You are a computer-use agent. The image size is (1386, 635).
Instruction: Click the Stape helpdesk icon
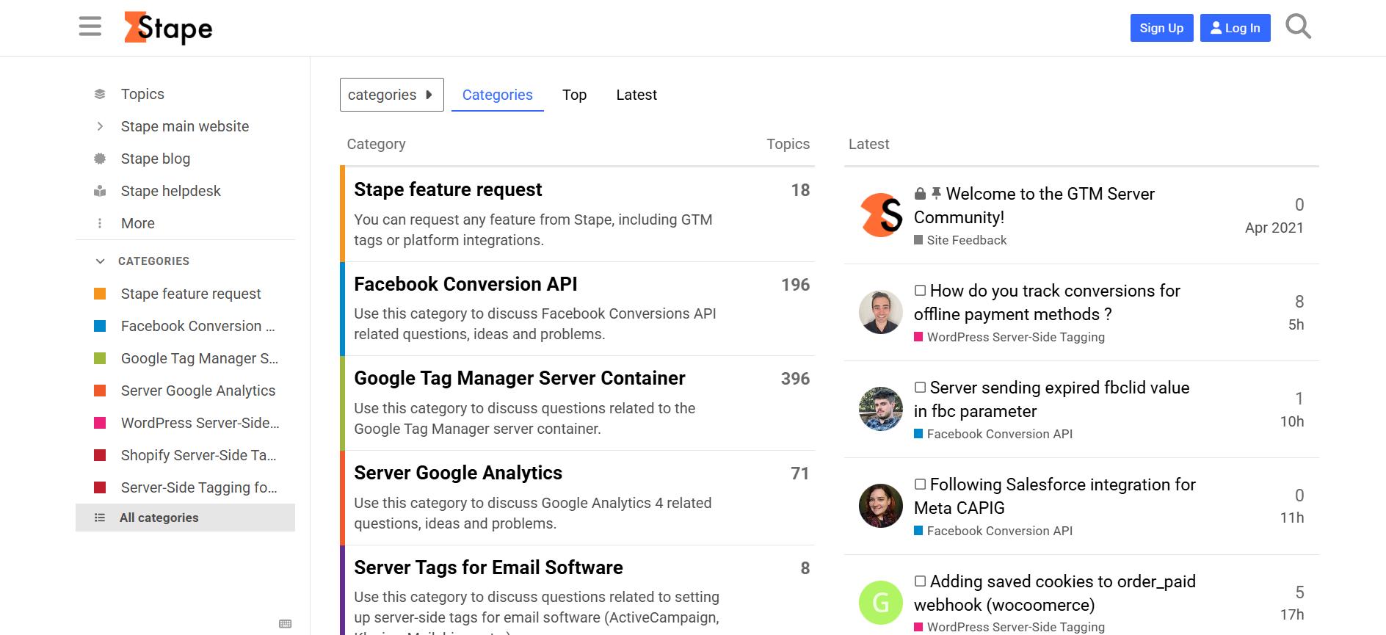pyautogui.click(x=100, y=191)
